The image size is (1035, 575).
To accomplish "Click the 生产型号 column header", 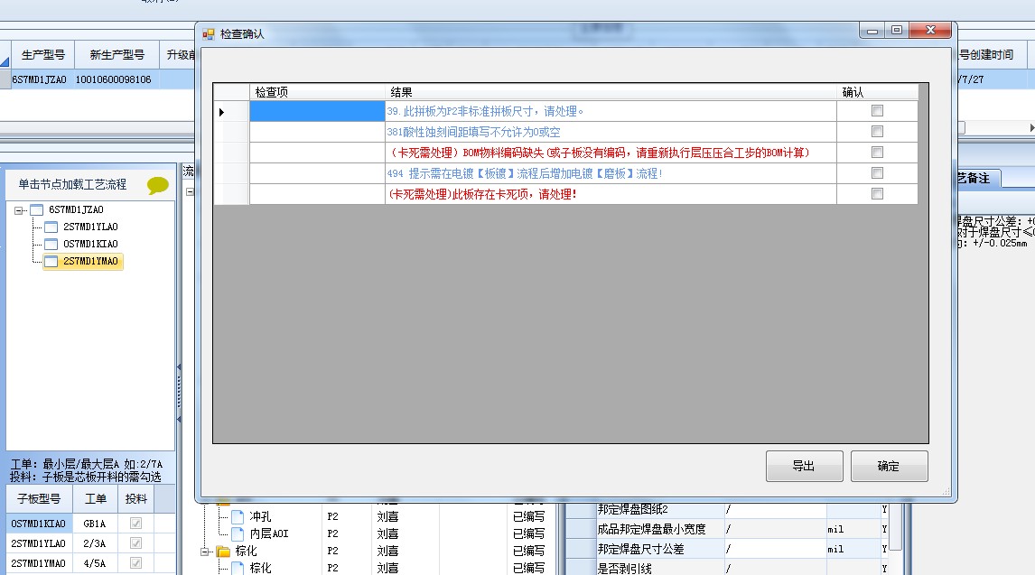I will (x=43, y=55).
